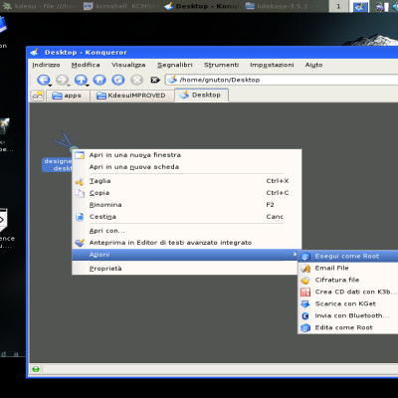
Task: Choose Invia con Bluetooth
Action: coord(348,315)
